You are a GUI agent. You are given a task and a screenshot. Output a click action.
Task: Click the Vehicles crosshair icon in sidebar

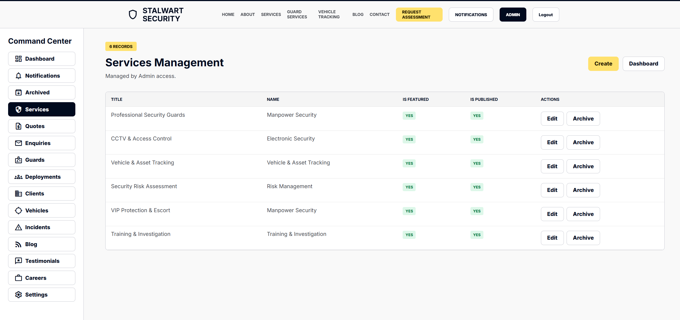[x=18, y=211]
